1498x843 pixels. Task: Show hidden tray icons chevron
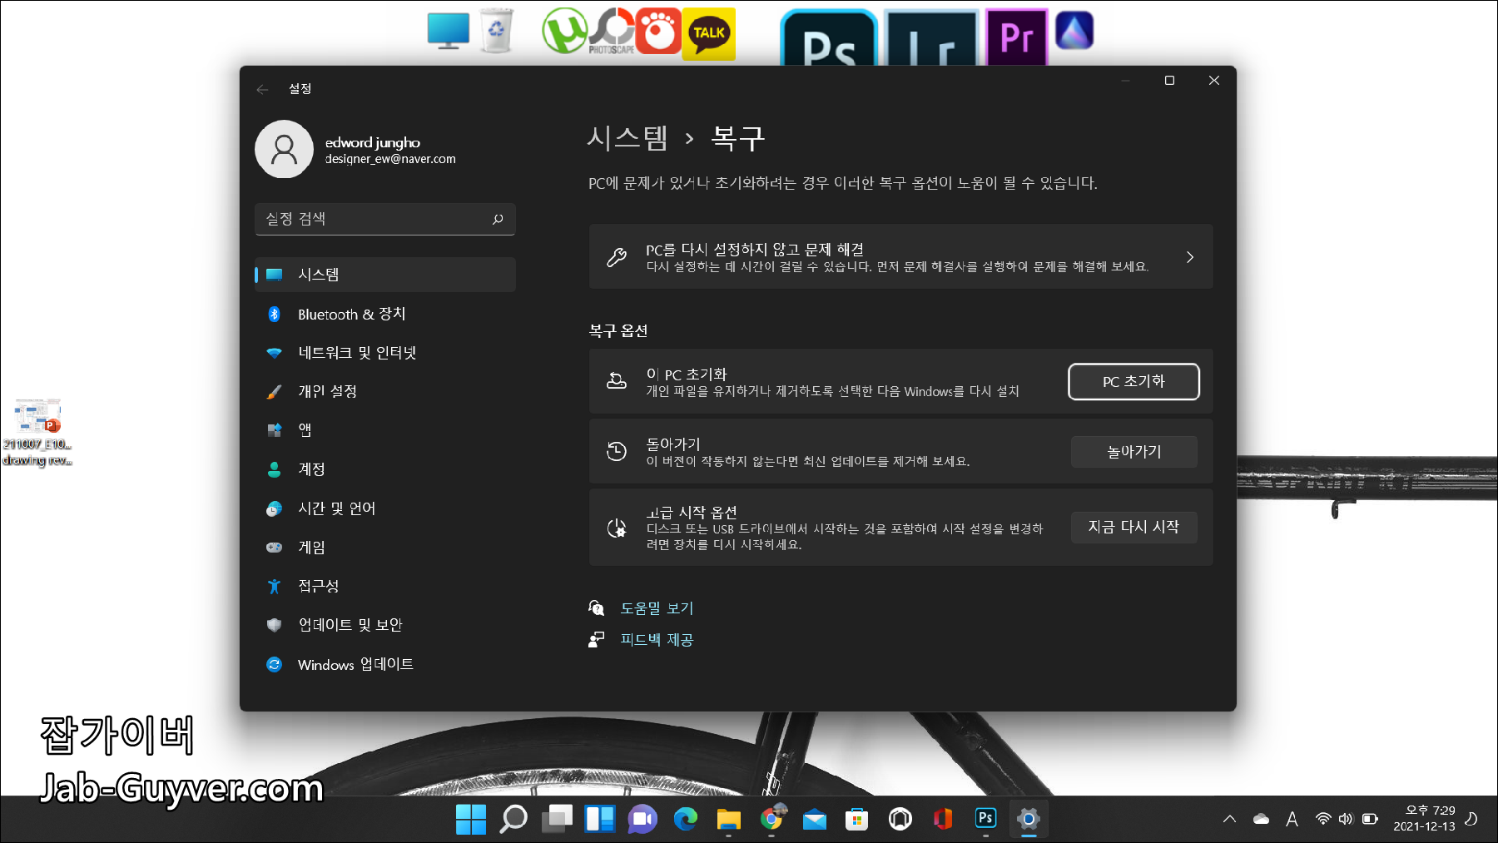1229,820
